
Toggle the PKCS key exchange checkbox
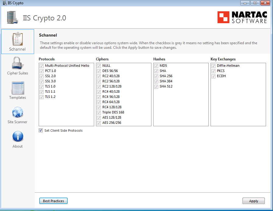(x=214, y=71)
